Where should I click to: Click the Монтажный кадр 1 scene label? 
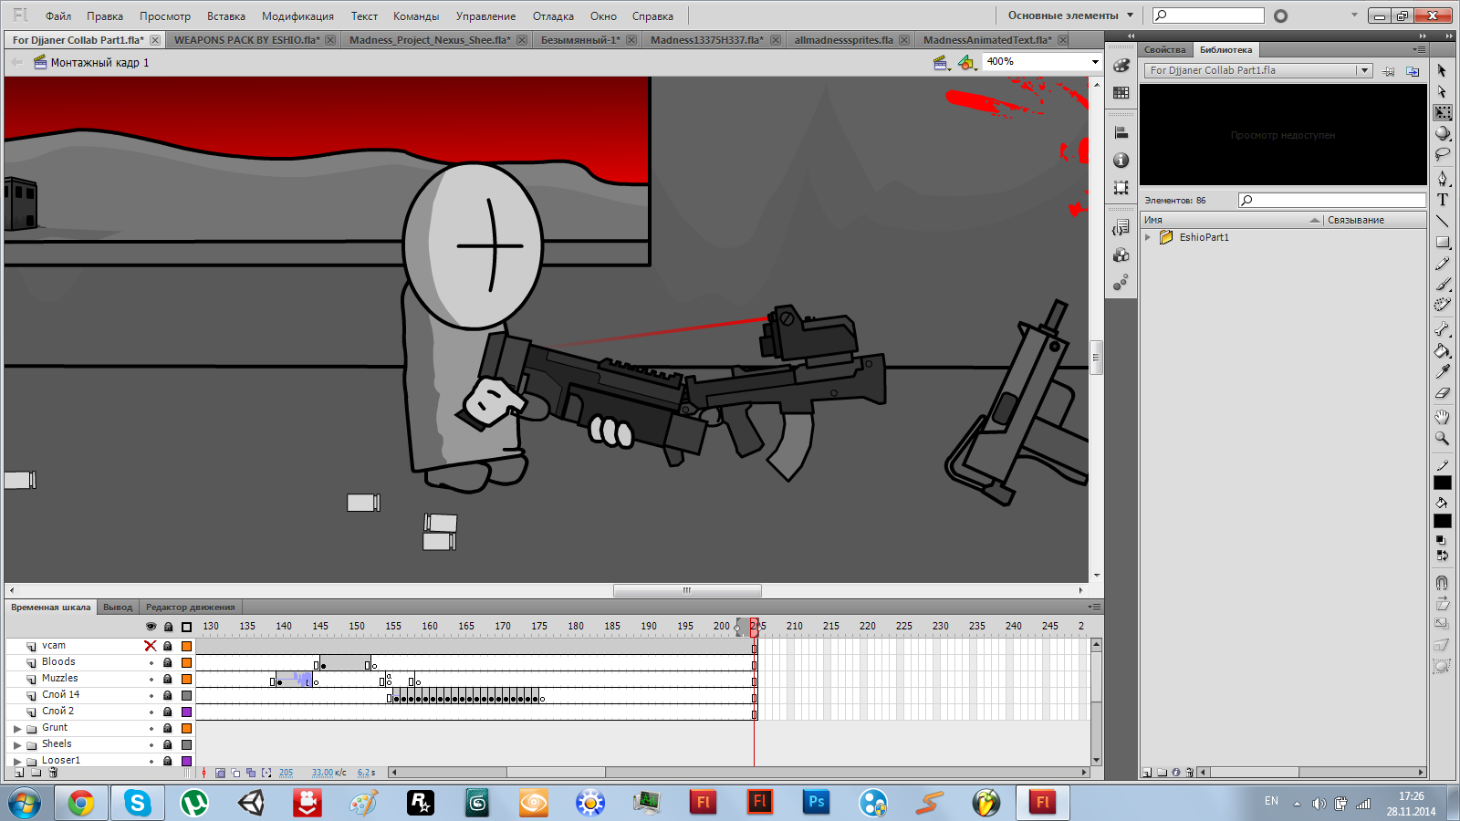(x=99, y=63)
